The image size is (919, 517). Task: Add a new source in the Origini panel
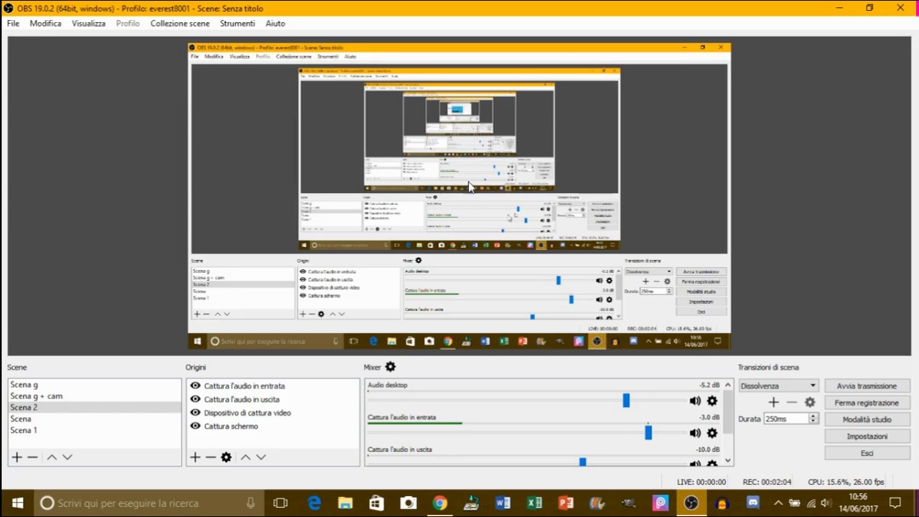[x=195, y=457]
